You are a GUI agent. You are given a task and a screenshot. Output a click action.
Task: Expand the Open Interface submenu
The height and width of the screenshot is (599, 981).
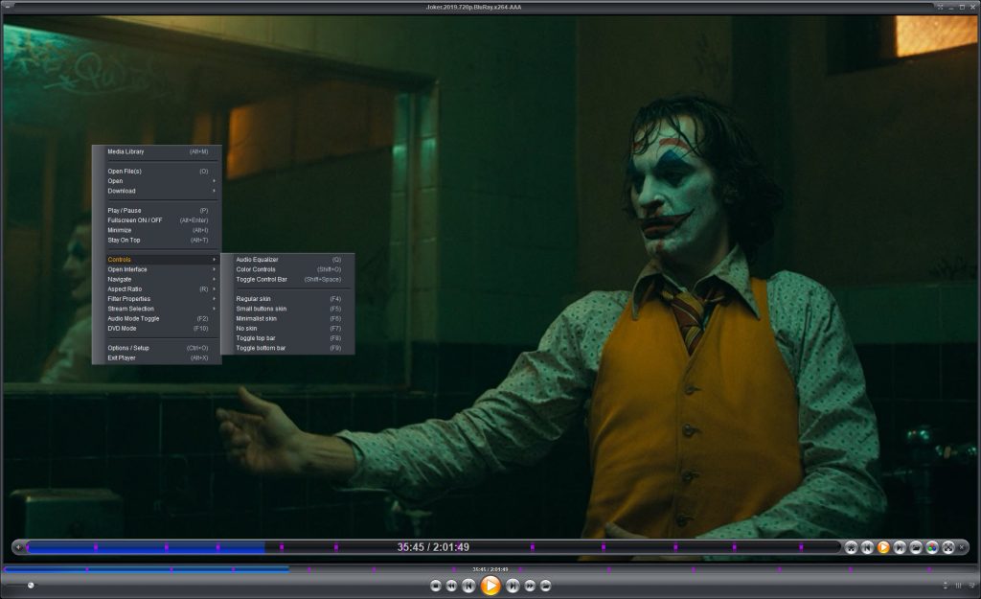point(157,269)
